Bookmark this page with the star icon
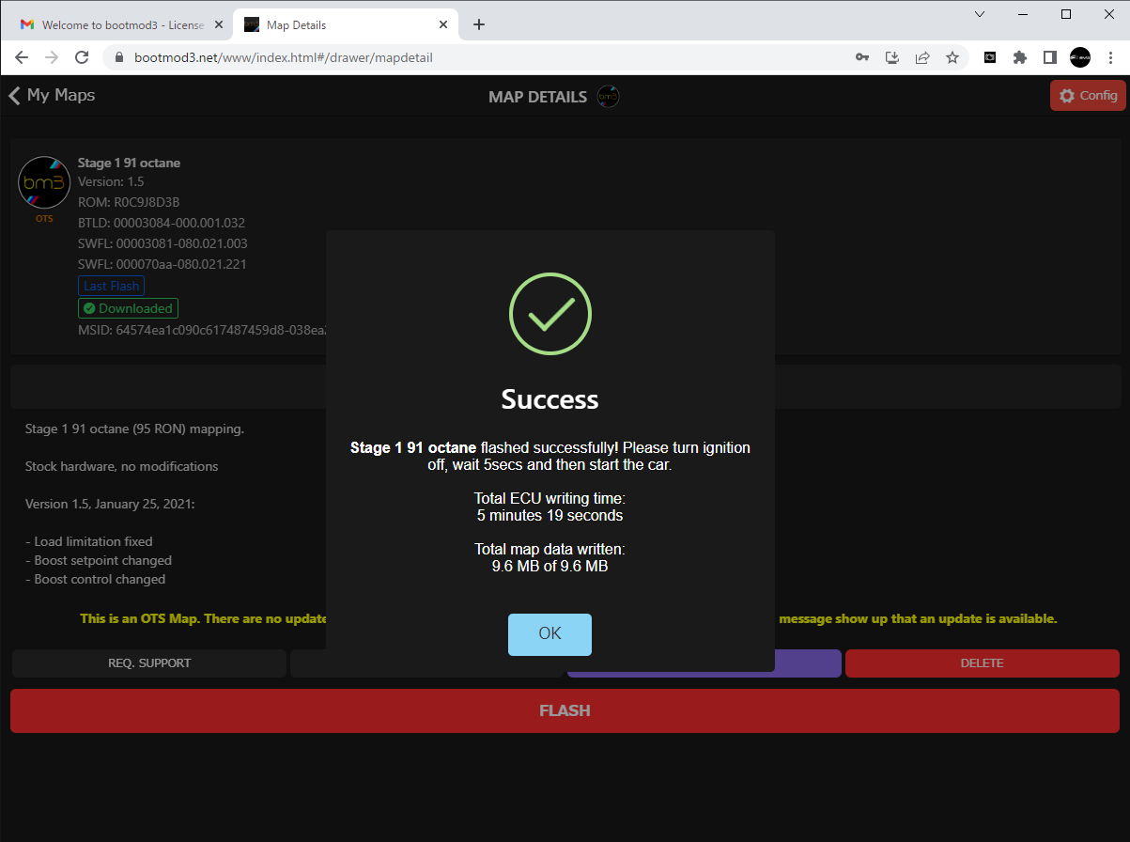This screenshot has width=1130, height=842. pos(952,57)
